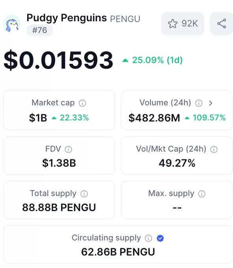Screen dimensions: 233x268
Task: Open the share icon button
Action: click(222, 23)
